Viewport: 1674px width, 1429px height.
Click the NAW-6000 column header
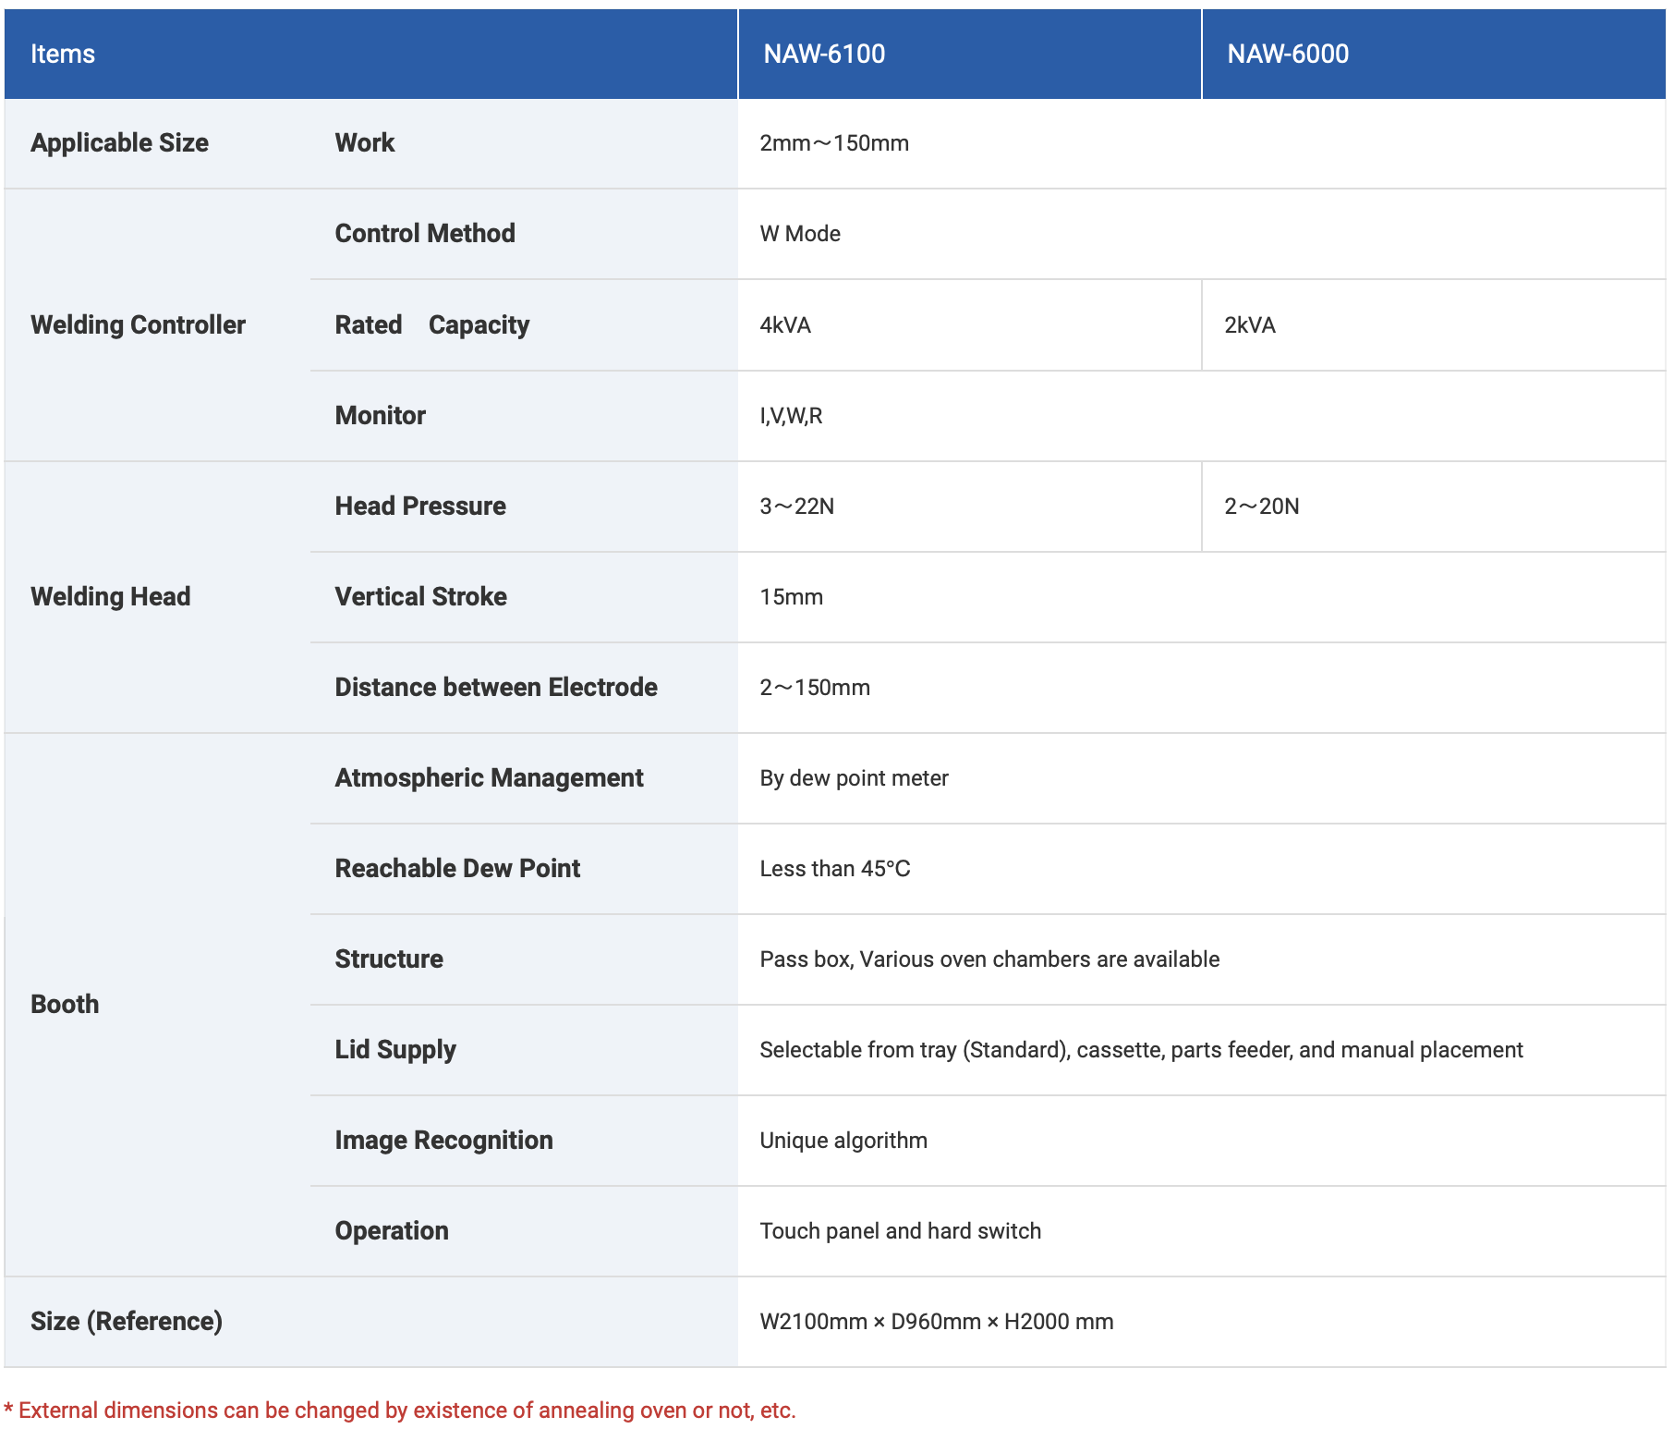point(1288,54)
